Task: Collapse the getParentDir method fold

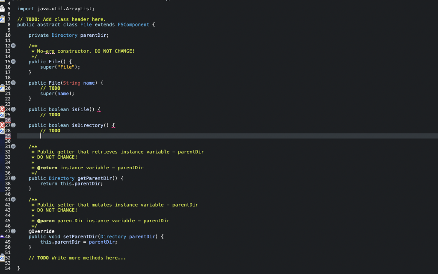Action: [13, 178]
